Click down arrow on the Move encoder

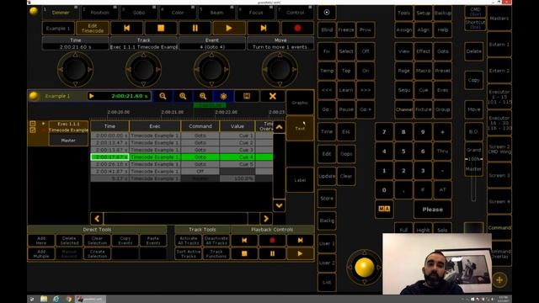(x=280, y=84)
